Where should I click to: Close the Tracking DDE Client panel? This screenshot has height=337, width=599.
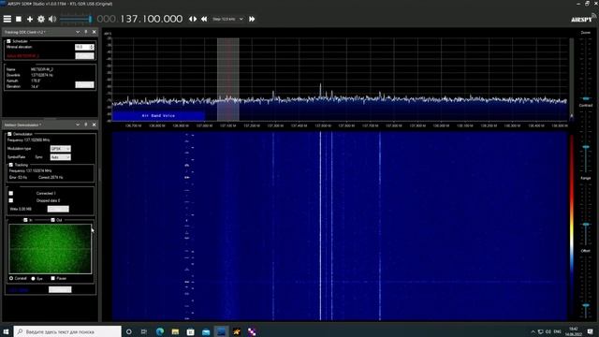tap(94, 32)
